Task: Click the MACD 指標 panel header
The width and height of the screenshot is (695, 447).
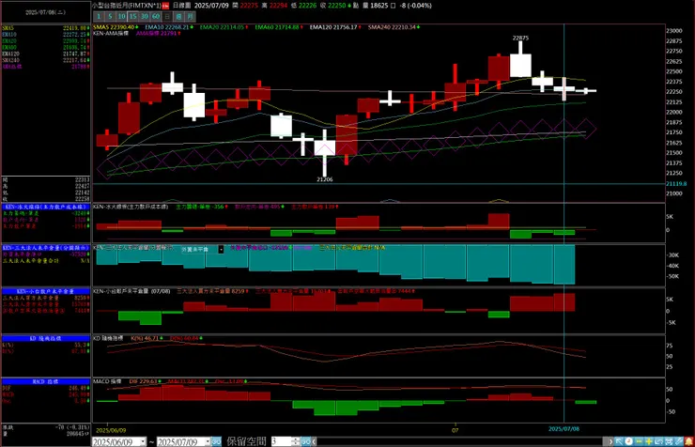Action: [x=46, y=381]
